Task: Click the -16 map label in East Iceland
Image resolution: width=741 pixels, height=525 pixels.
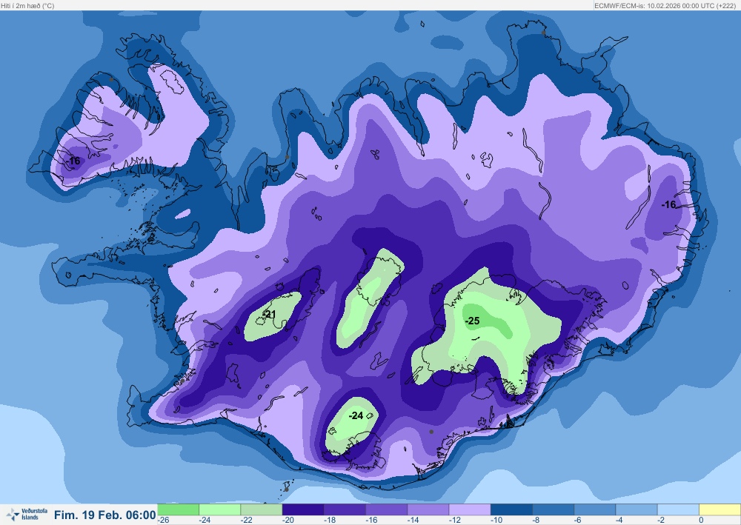Action: click(668, 204)
